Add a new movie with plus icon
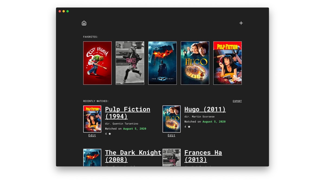Image resolution: width=325 pixels, height=181 pixels. pos(241,23)
